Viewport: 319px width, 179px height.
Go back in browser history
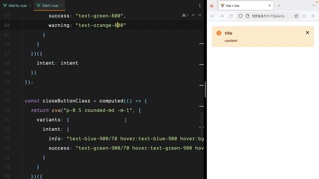pos(213,16)
